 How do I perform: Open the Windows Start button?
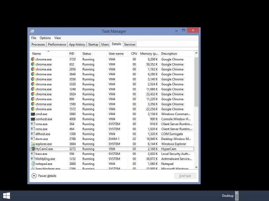(x=7, y=196)
